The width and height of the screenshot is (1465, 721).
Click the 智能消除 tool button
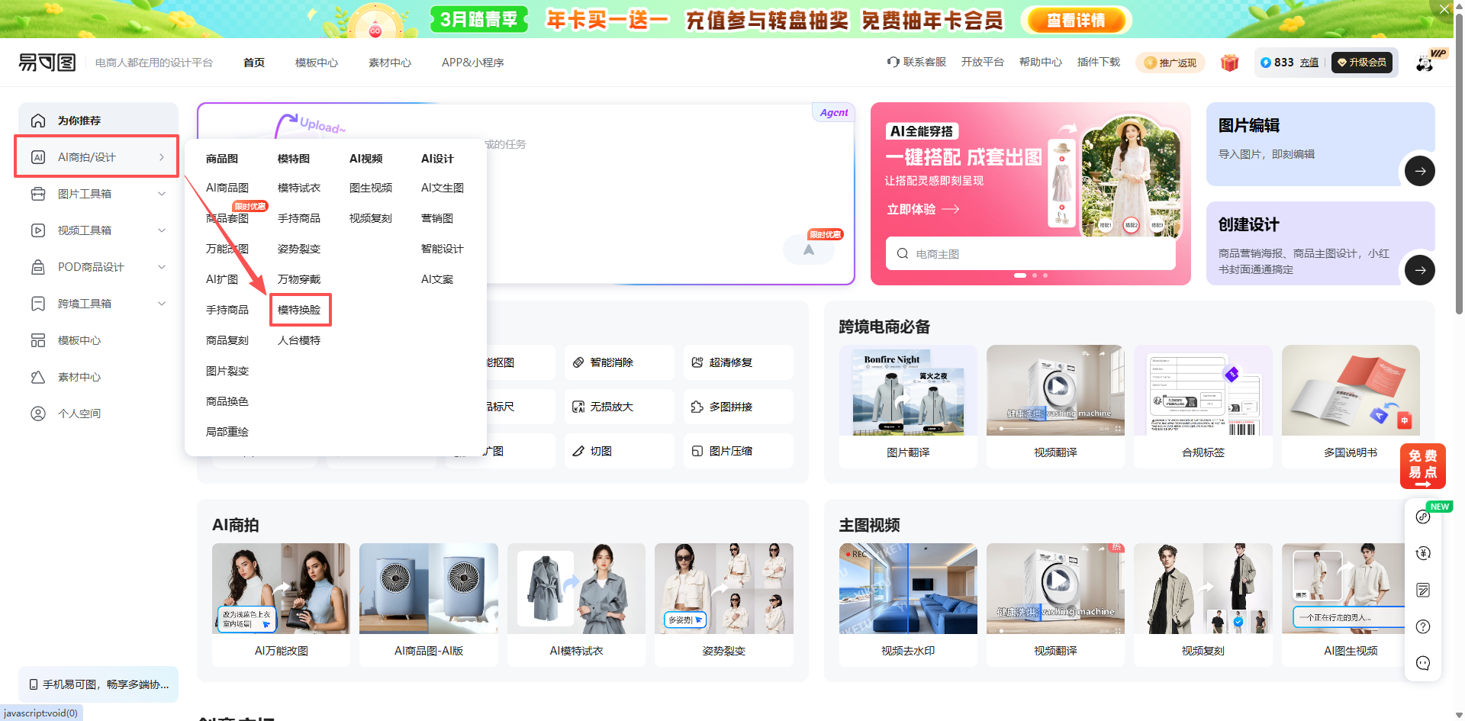620,362
